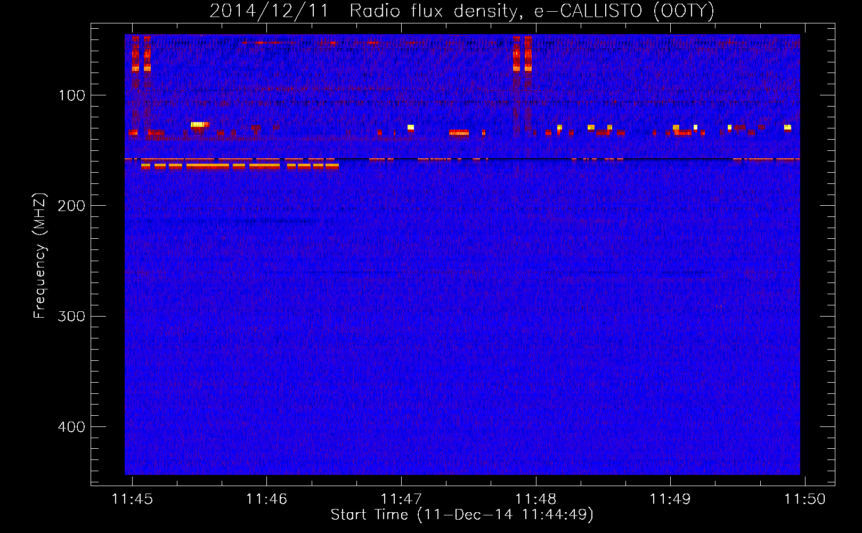Click the 11:49 time tick label
Image resolution: width=862 pixels, height=533 pixels.
pyautogui.click(x=670, y=499)
